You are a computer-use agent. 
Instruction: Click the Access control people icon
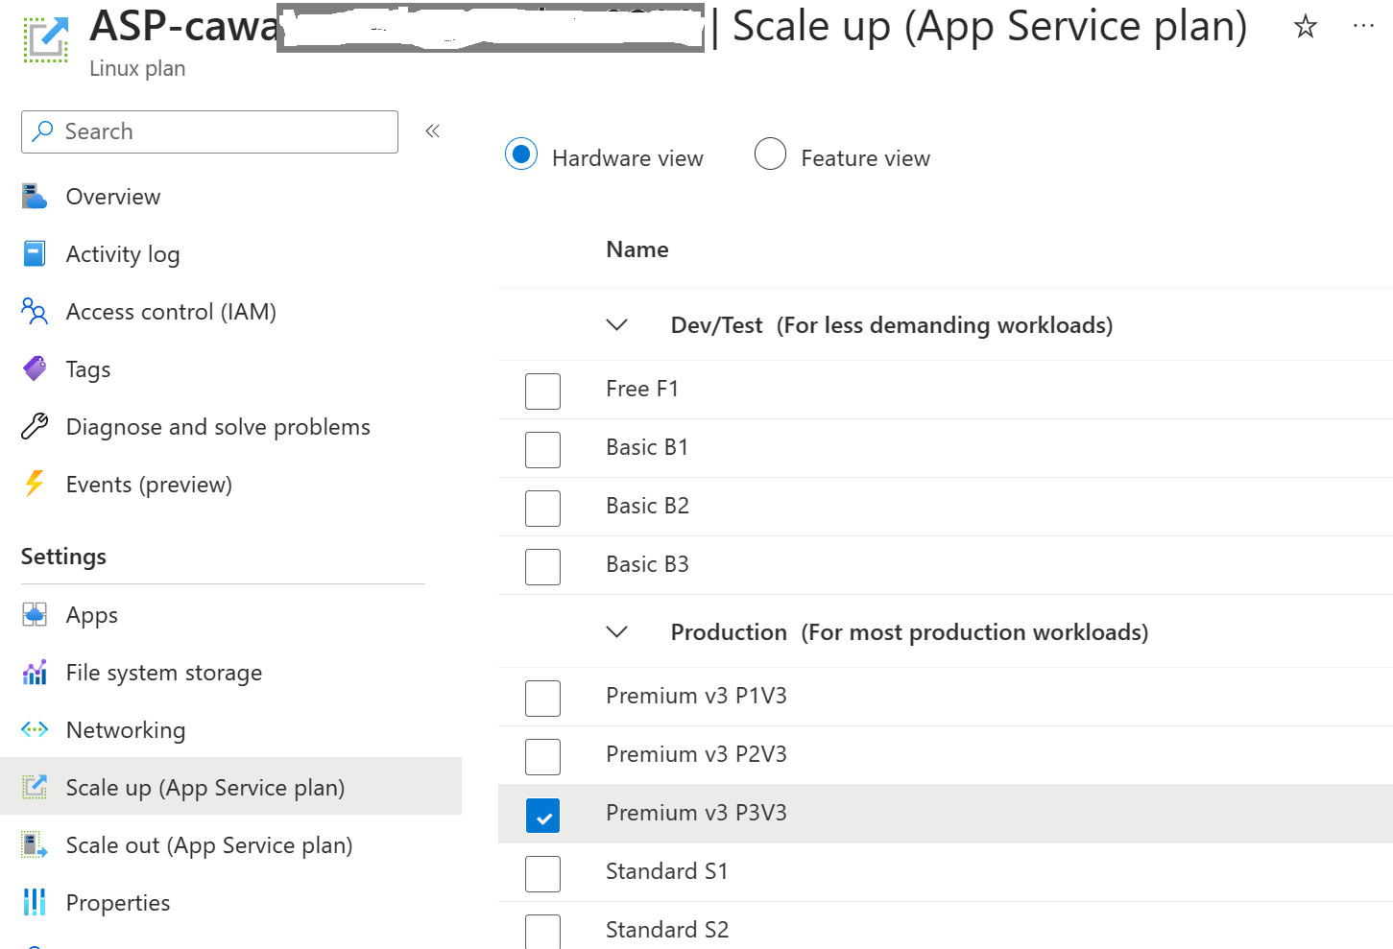(35, 312)
